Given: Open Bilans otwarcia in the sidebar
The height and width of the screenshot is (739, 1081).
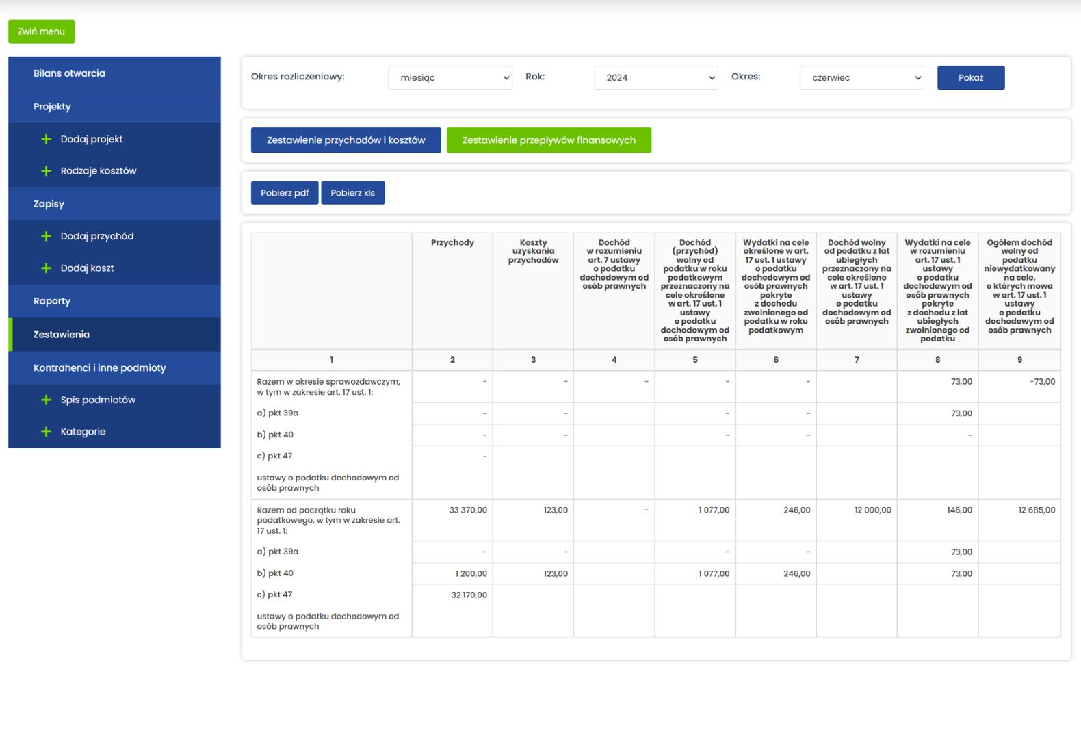Looking at the screenshot, I should [69, 73].
